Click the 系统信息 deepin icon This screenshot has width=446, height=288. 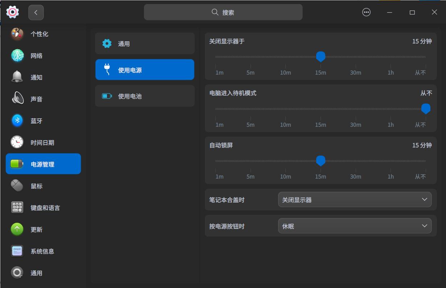[x=17, y=251]
